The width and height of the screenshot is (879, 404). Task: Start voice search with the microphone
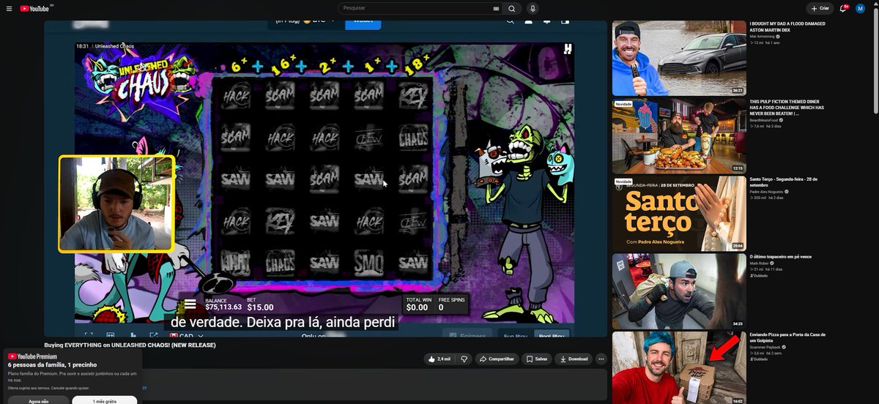point(533,8)
